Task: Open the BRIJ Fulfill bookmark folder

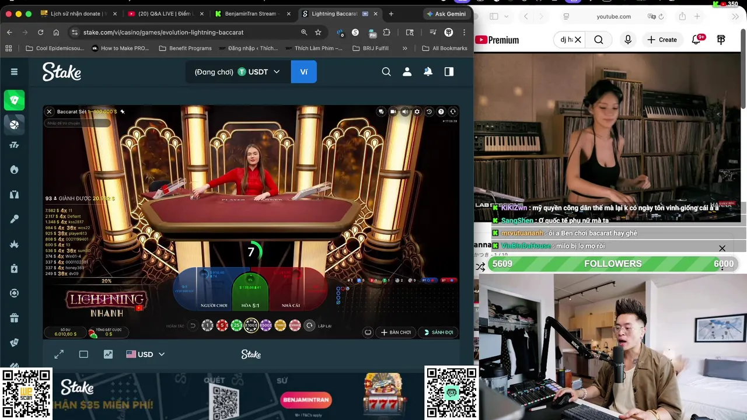Action: point(371,48)
